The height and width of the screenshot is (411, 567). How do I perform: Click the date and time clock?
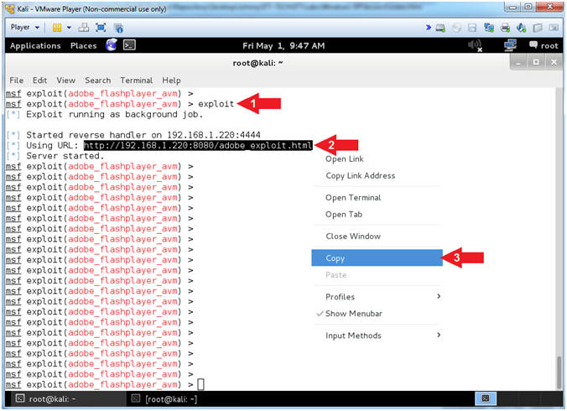(x=283, y=46)
